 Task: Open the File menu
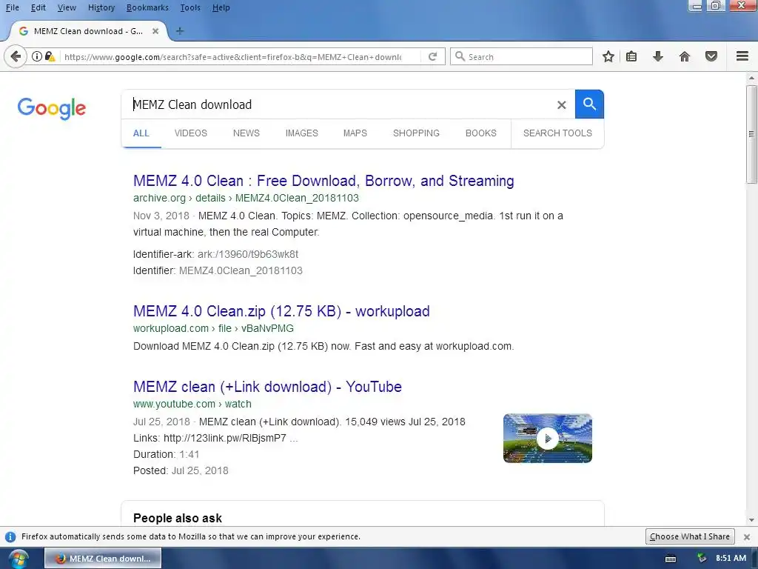(12, 7)
